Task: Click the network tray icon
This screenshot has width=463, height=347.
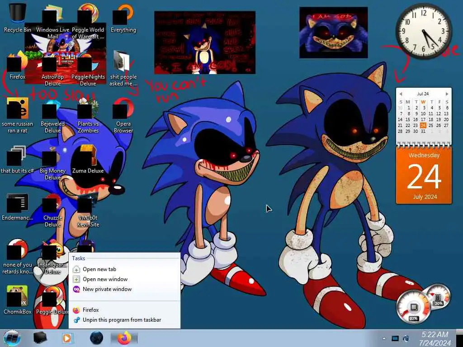Action: (x=395, y=338)
